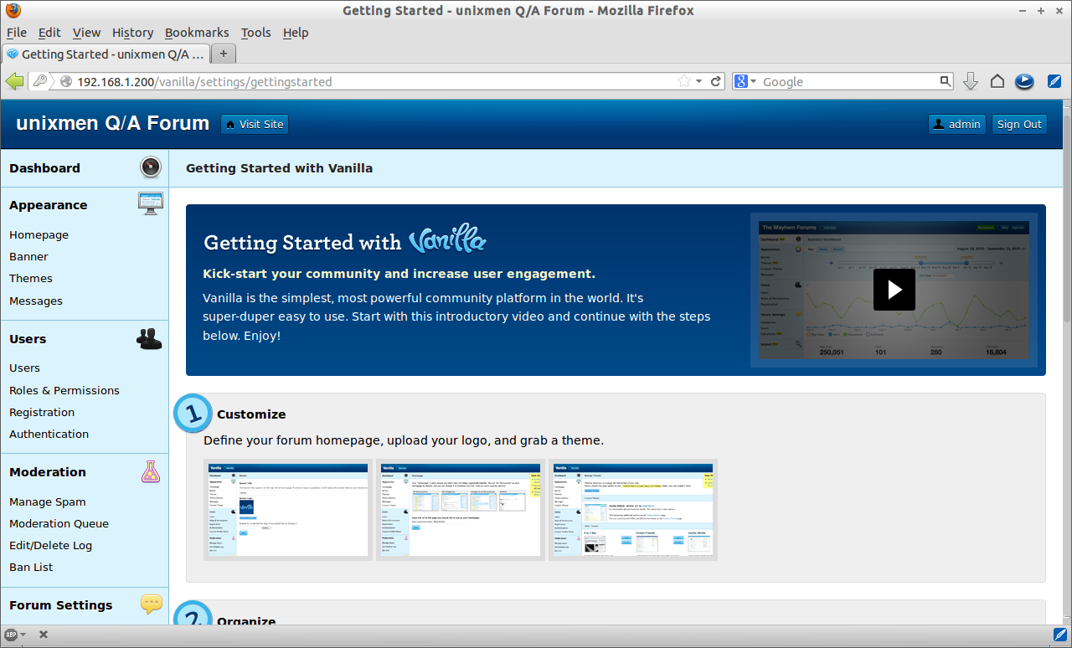This screenshot has height=648, width=1072.
Task: Click the unixmen Q/A Forum title
Action: pyautogui.click(x=113, y=123)
